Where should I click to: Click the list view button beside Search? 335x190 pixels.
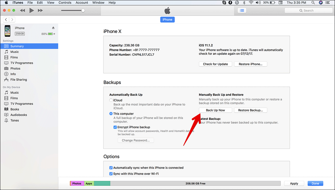click(242, 11)
